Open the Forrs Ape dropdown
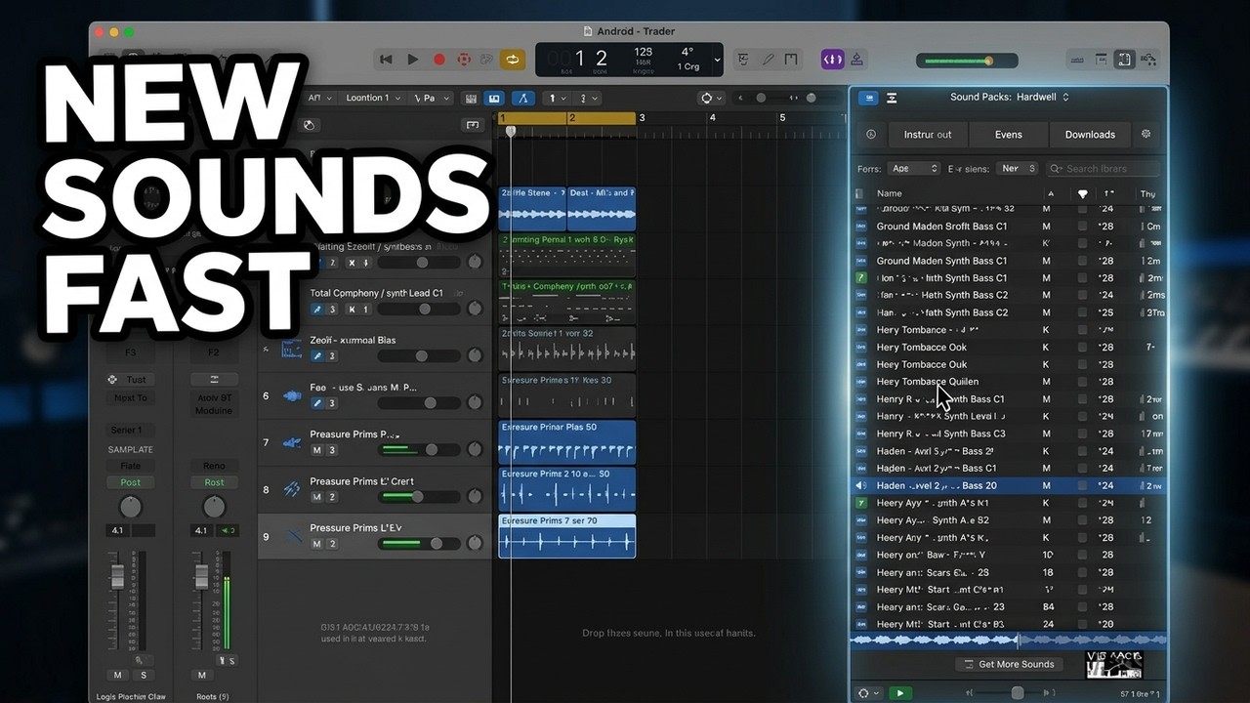This screenshot has width=1250, height=703. [x=913, y=169]
